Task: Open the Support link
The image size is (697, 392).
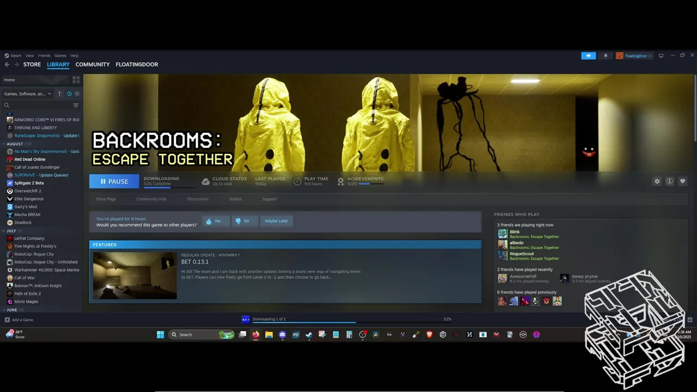Action: (270, 199)
